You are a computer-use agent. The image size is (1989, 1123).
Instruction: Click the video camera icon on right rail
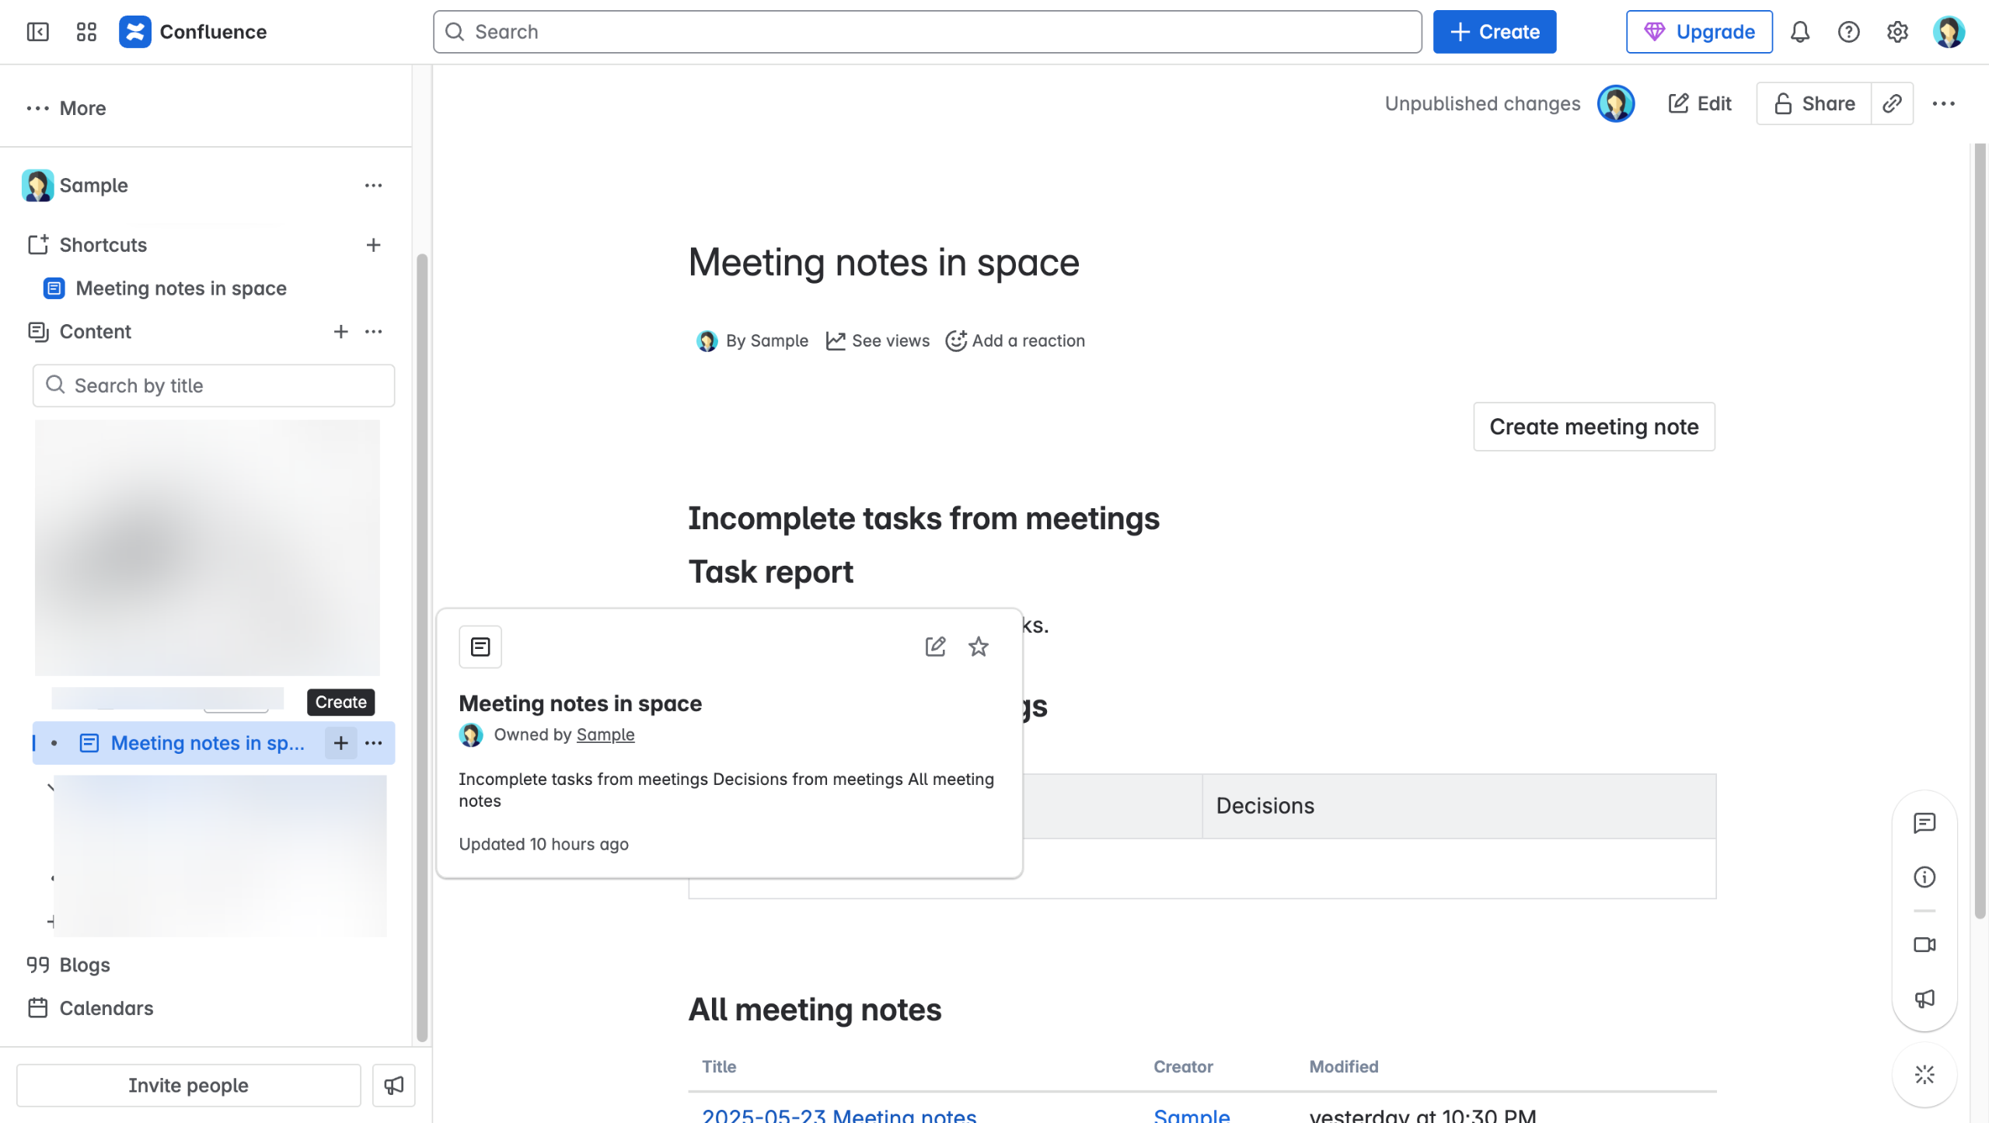[1924, 944]
